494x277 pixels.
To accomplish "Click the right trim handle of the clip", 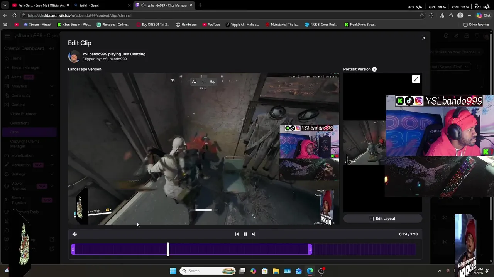I will coord(310,250).
